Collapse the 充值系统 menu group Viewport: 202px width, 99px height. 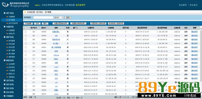click(5, 27)
